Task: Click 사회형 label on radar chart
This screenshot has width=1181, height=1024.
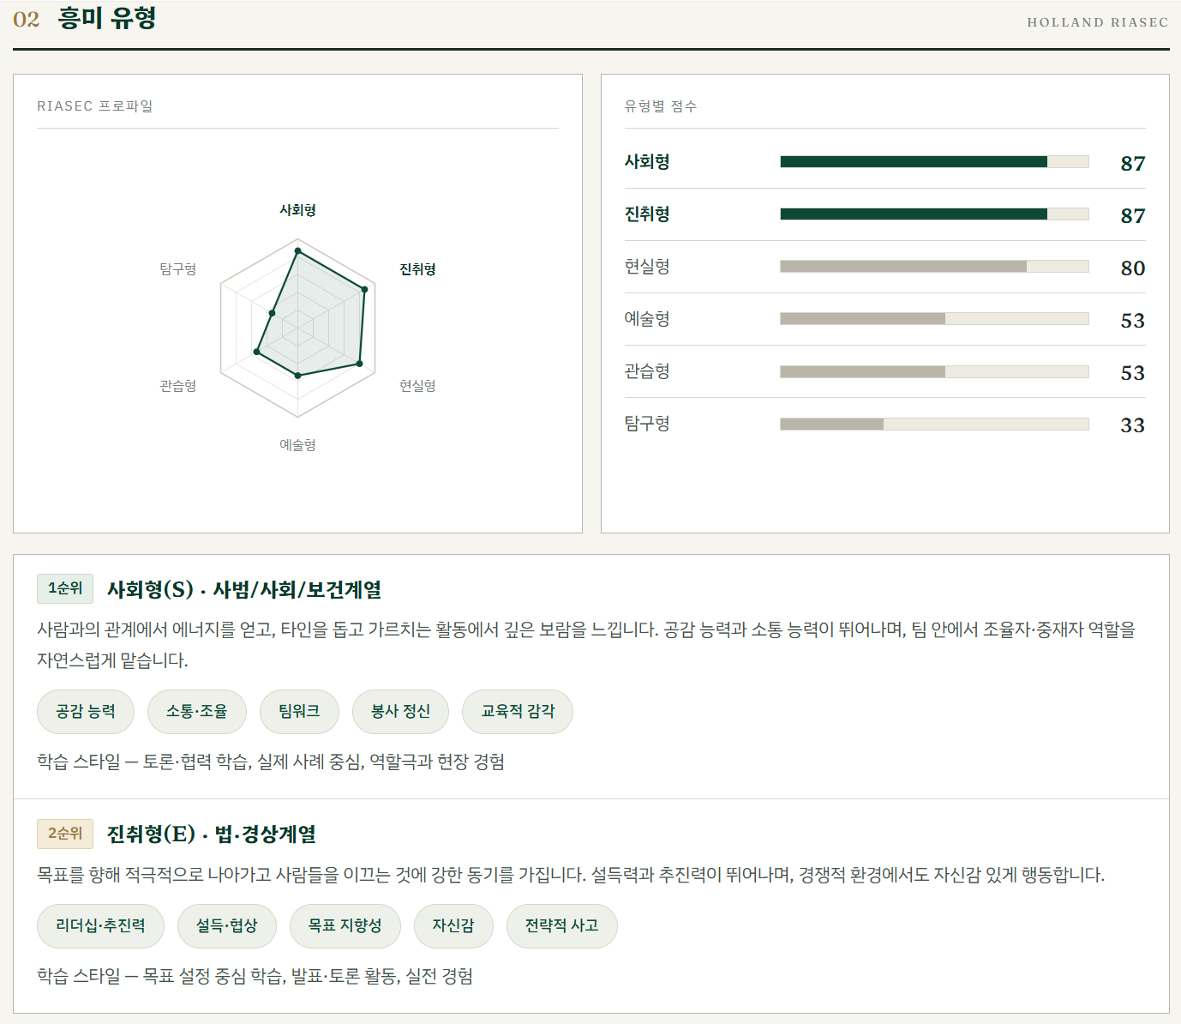Action: pyautogui.click(x=298, y=210)
